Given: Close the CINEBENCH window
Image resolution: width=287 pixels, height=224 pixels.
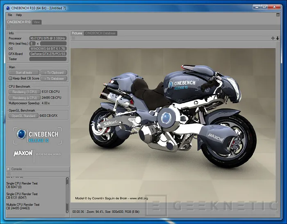Looking at the screenshot, I should [274, 7].
